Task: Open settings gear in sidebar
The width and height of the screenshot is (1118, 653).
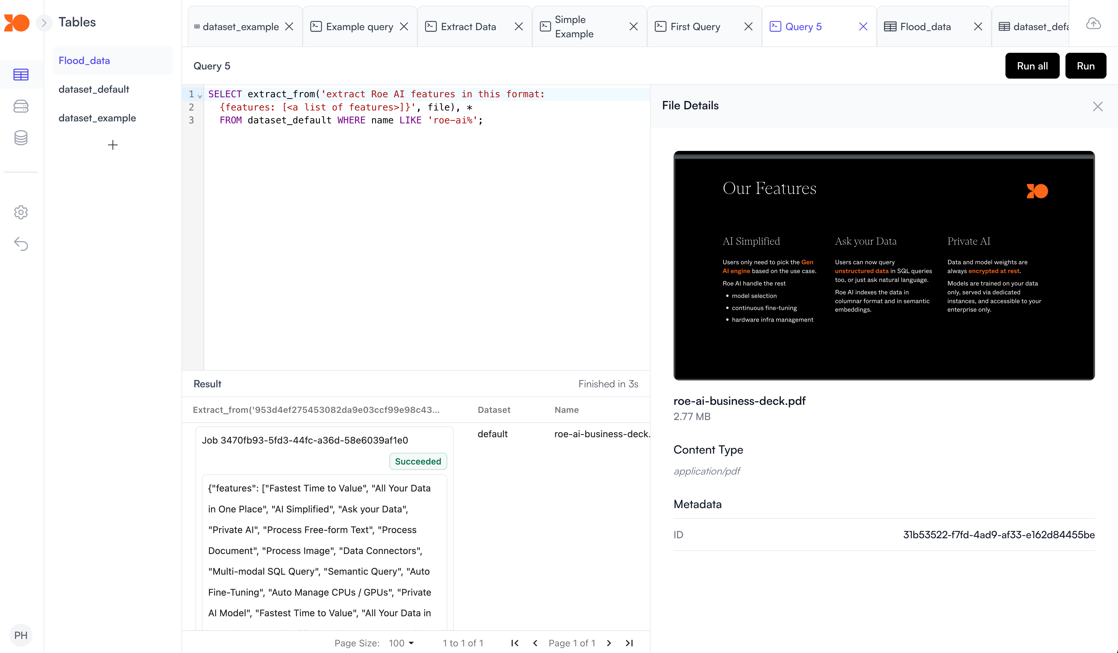Action: pyautogui.click(x=21, y=212)
